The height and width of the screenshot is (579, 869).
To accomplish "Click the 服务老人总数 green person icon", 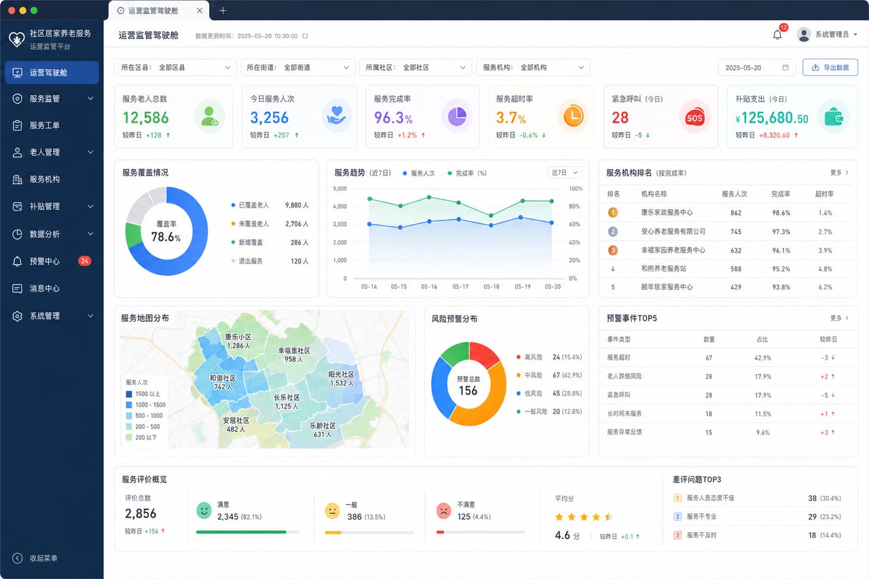I will [x=210, y=116].
